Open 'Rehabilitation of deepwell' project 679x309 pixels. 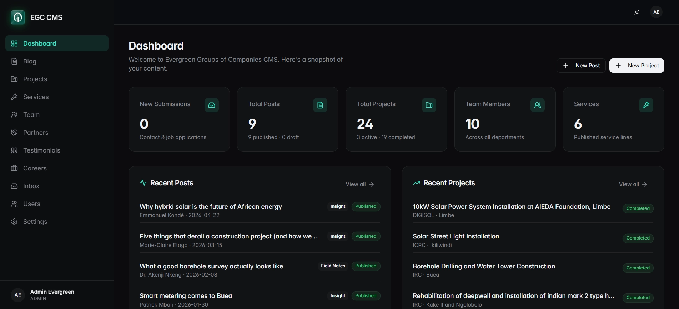click(x=513, y=296)
